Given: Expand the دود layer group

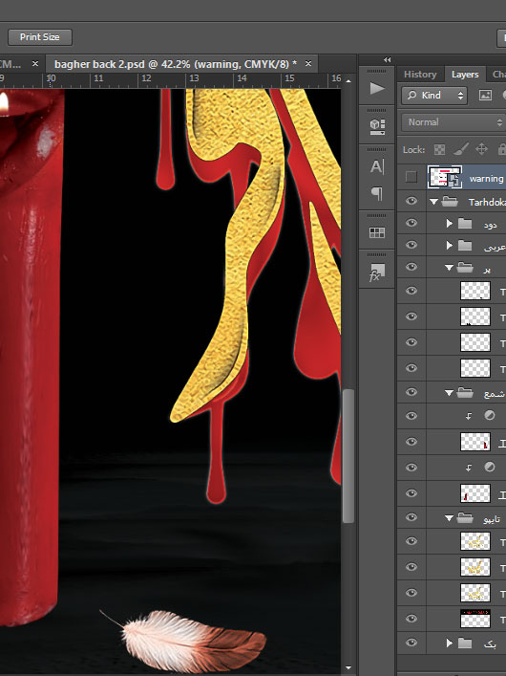Looking at the screenshot, I should (449, 223).
